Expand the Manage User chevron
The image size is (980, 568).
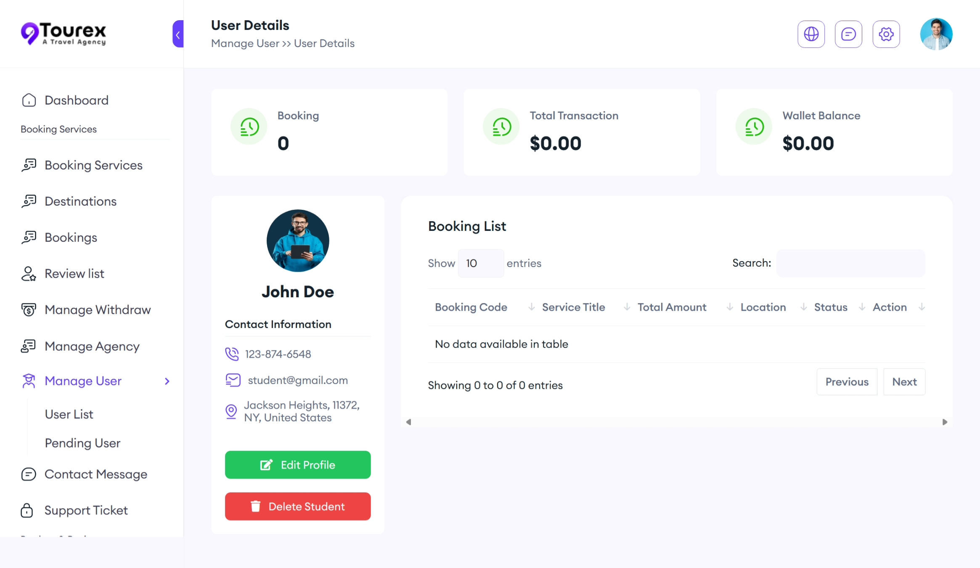point(167,381)
